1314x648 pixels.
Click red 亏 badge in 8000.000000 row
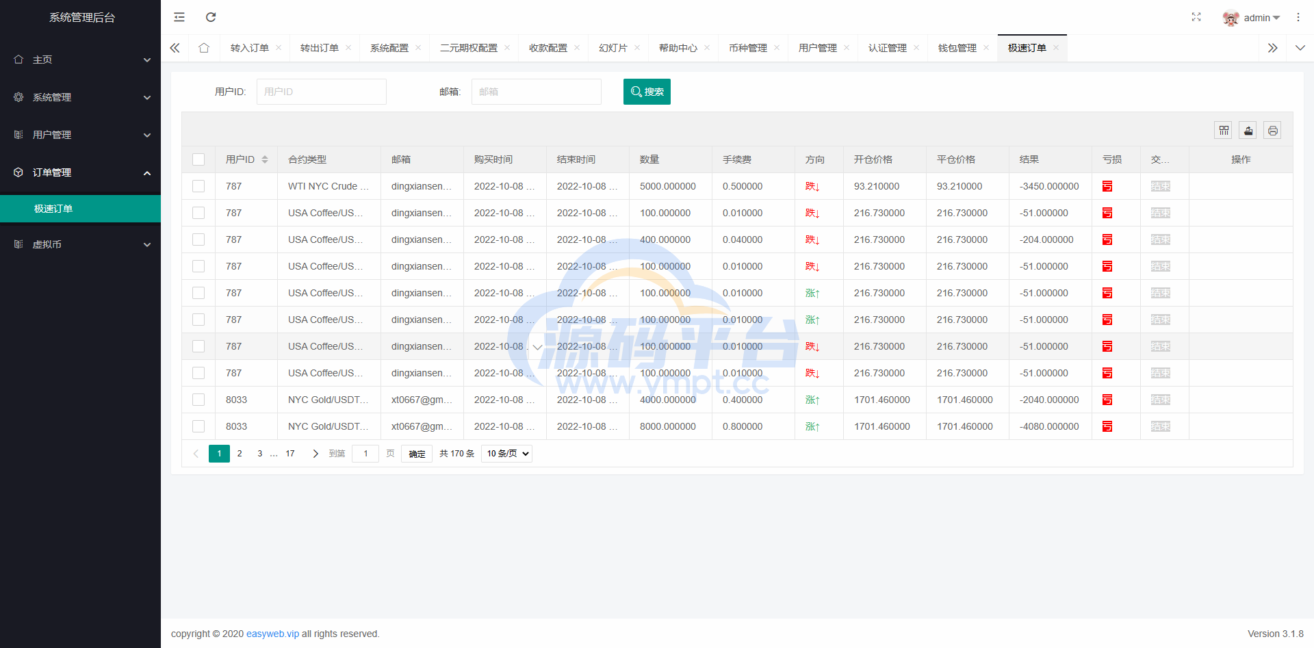point(1107,426)
